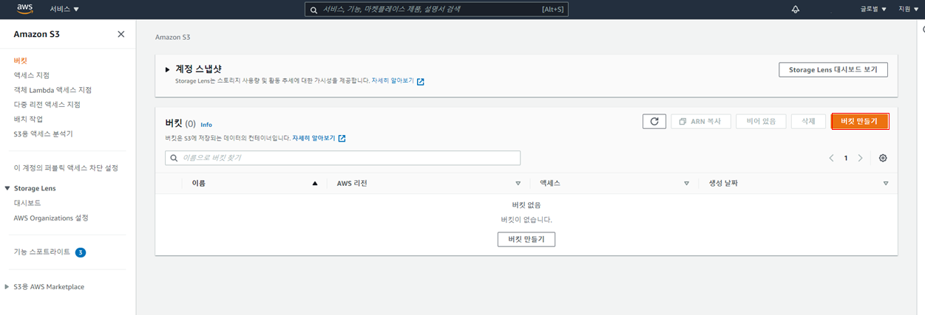Open 배치 작업 in the sidebar

coord(28,119)
